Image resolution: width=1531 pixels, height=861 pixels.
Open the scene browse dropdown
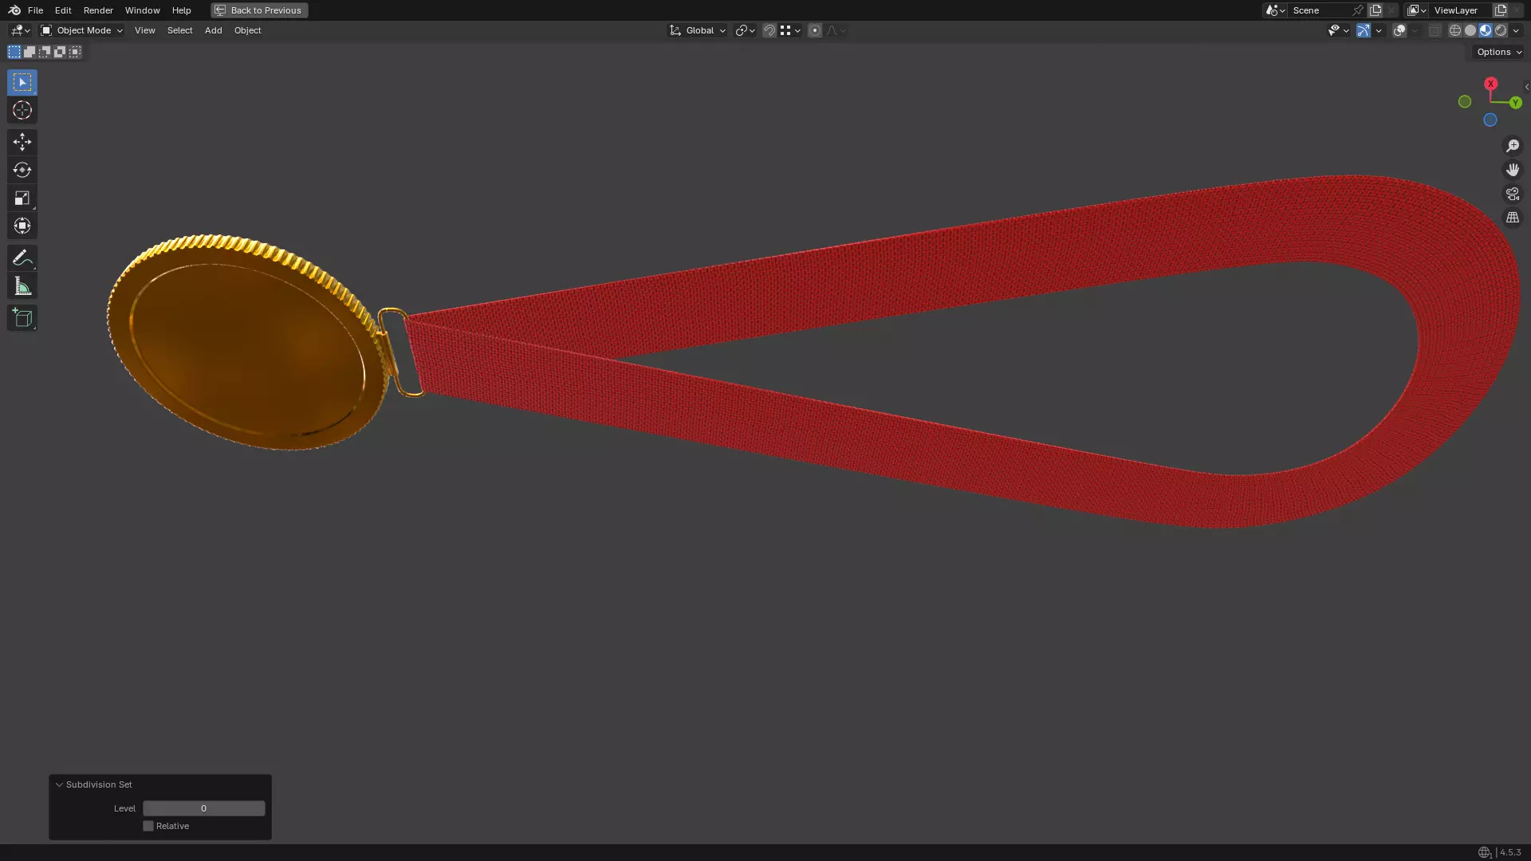pyautogui.click(x=1275, y=10)
